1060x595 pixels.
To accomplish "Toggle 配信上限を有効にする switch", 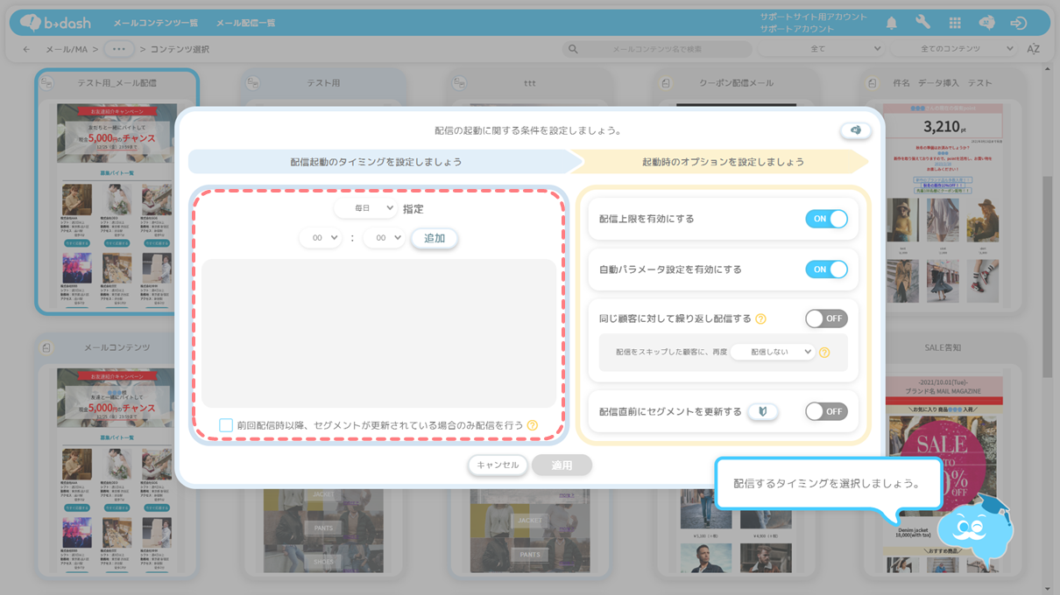I will pos(826,219).
